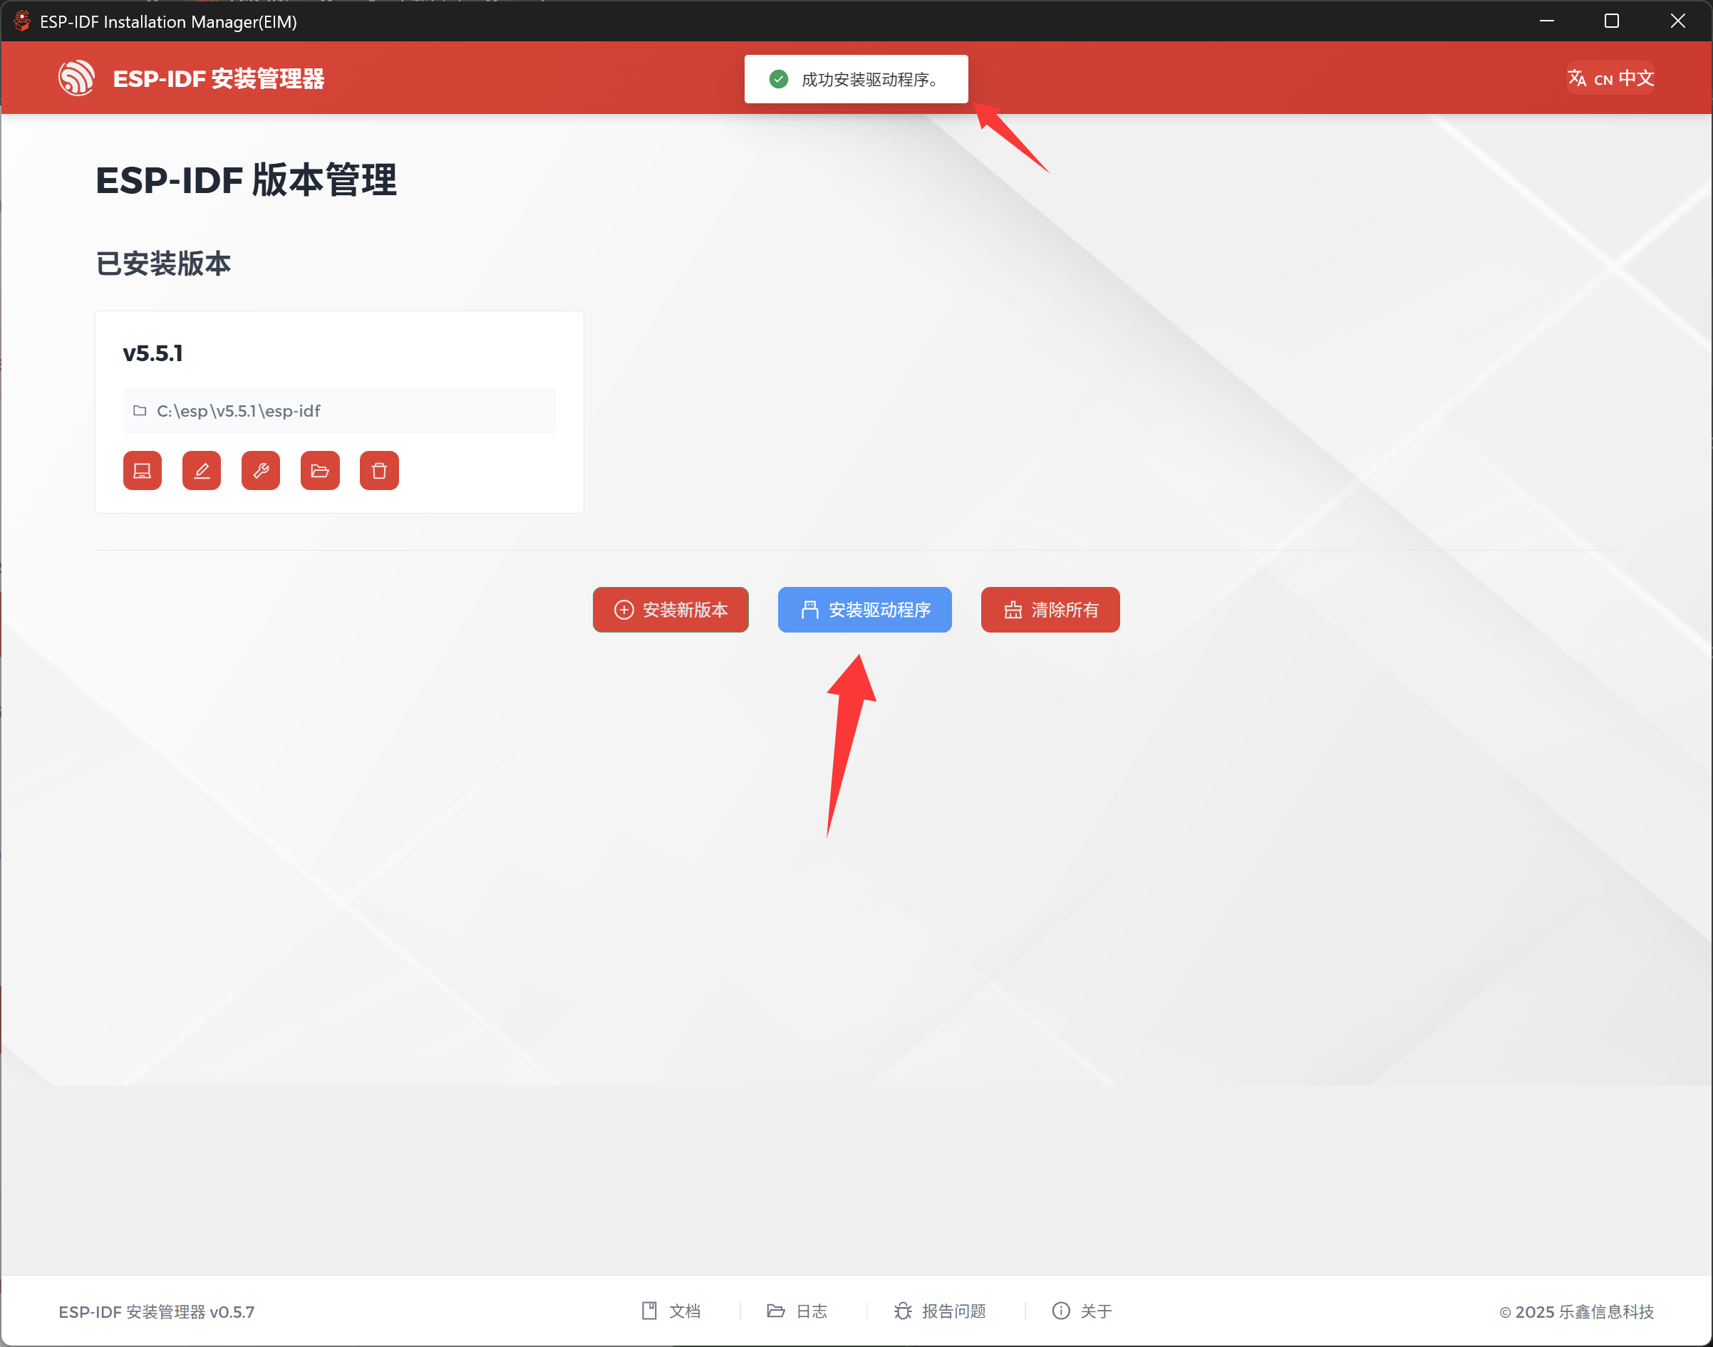Image resolution: width=1713 pixels, height=1347 pixels.
Task: Click the pencil edit icon for v5.5.1
Action: pos(201,471)
